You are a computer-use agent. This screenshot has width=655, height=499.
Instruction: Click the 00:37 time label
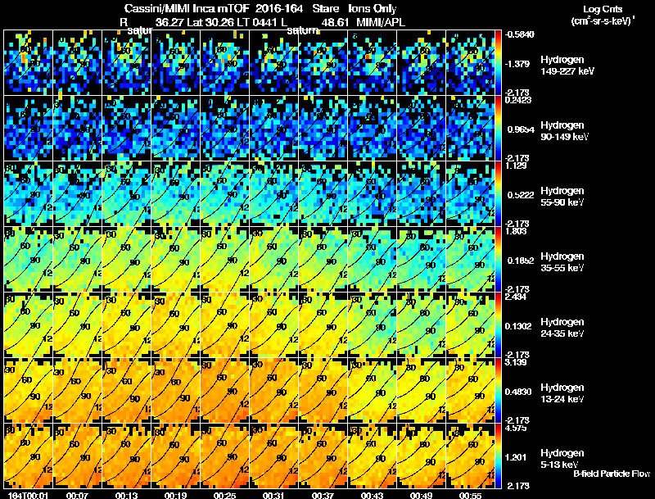pos(323,495)
